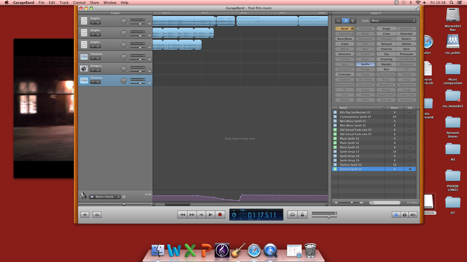Go to the beginning of the song
Viewport: 467px width, 262px height.
(x=201, y=215)
